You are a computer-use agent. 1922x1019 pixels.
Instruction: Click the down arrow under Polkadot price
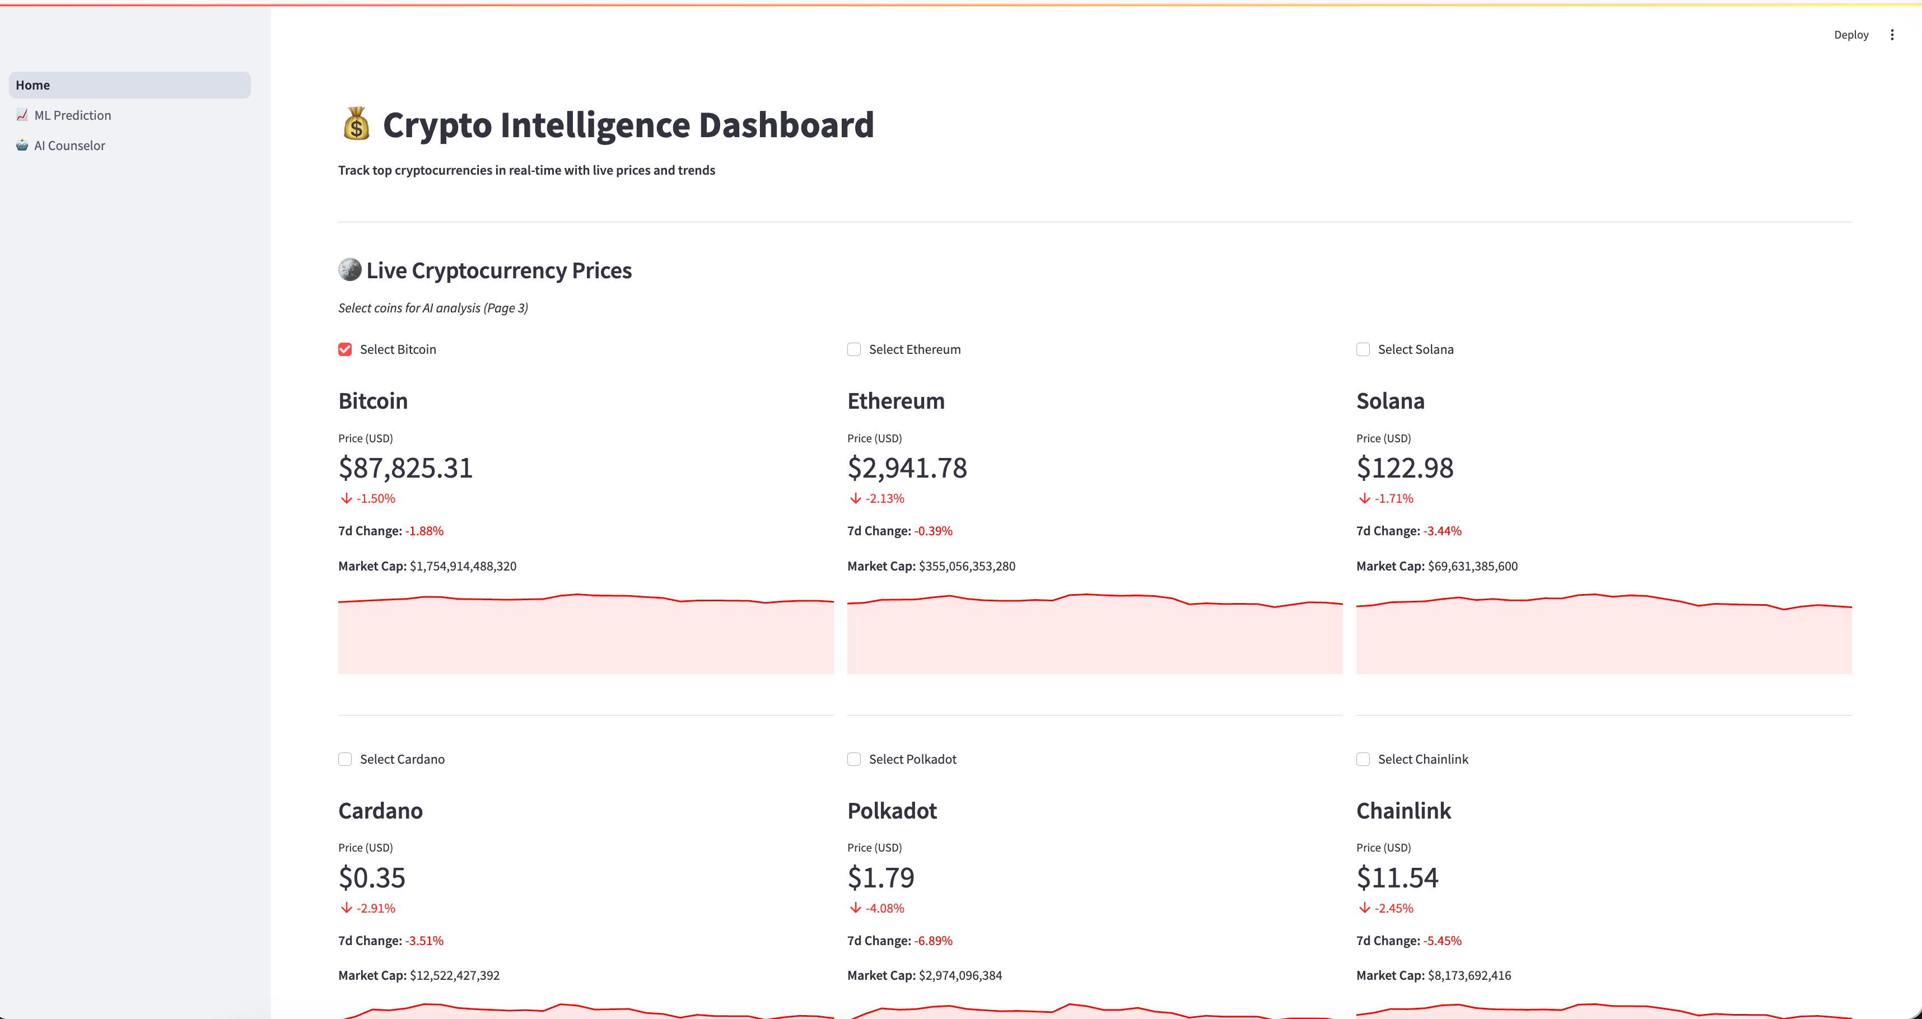pyautogui.click(x=855, y=908)
